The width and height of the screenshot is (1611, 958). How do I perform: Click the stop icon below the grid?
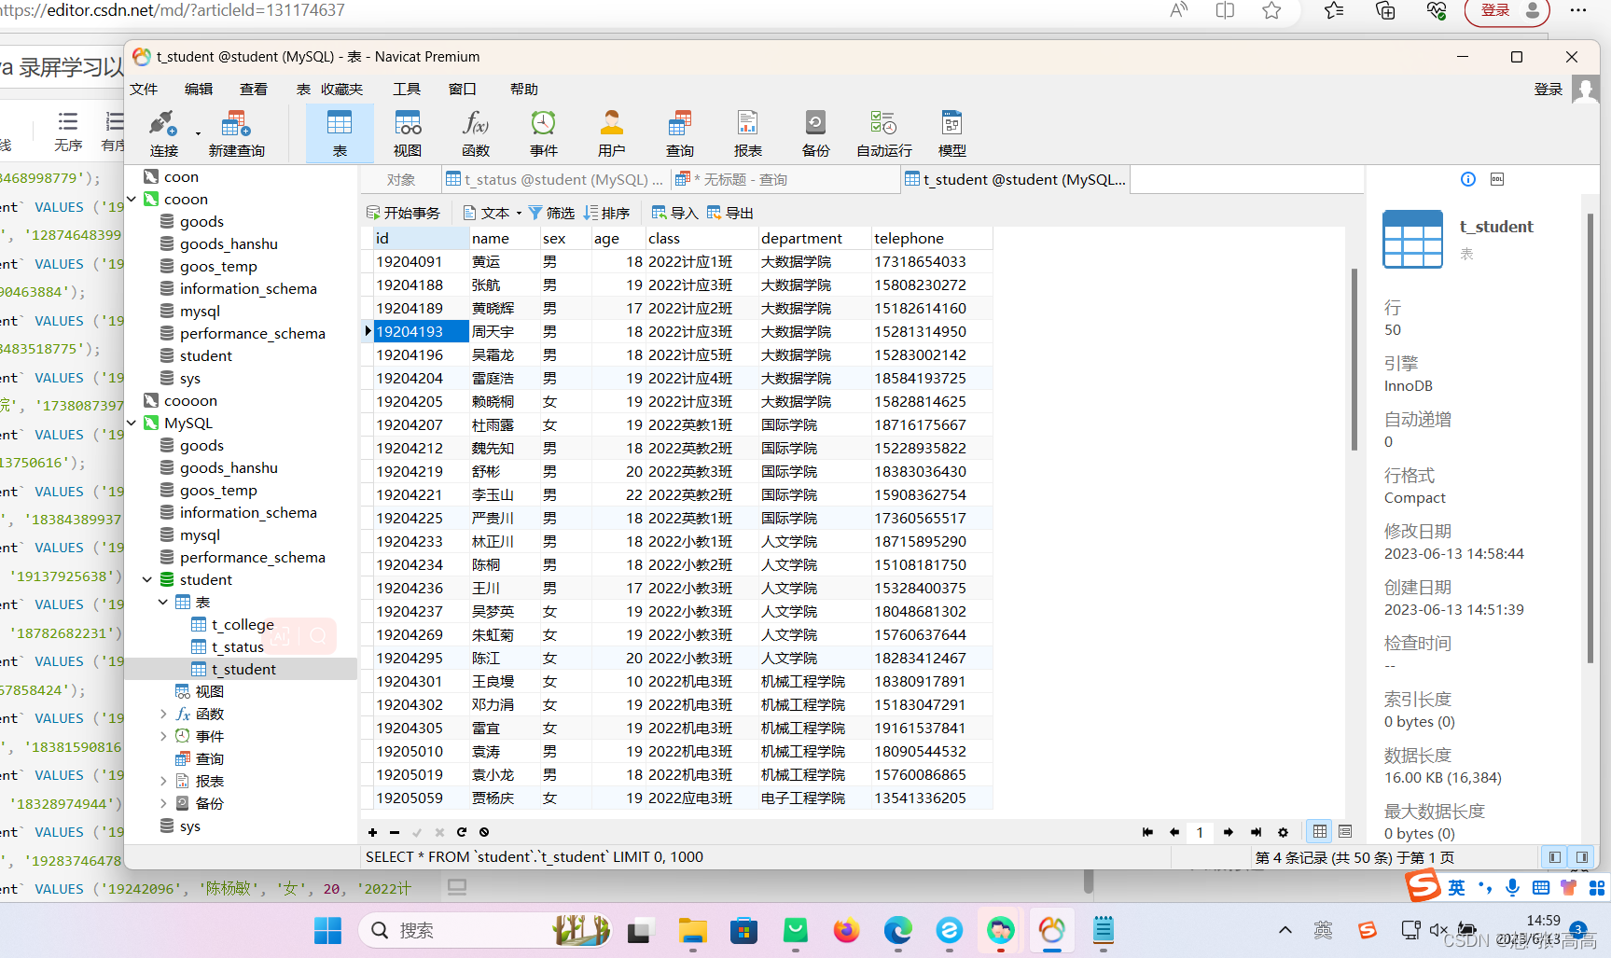[x=484, y=832]
